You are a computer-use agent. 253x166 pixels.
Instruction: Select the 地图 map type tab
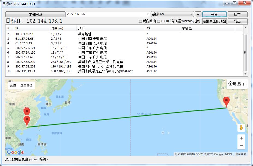pos(13,85)
